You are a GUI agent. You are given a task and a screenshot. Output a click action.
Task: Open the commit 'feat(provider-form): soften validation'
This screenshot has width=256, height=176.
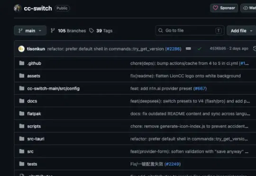tap(189, 151)
